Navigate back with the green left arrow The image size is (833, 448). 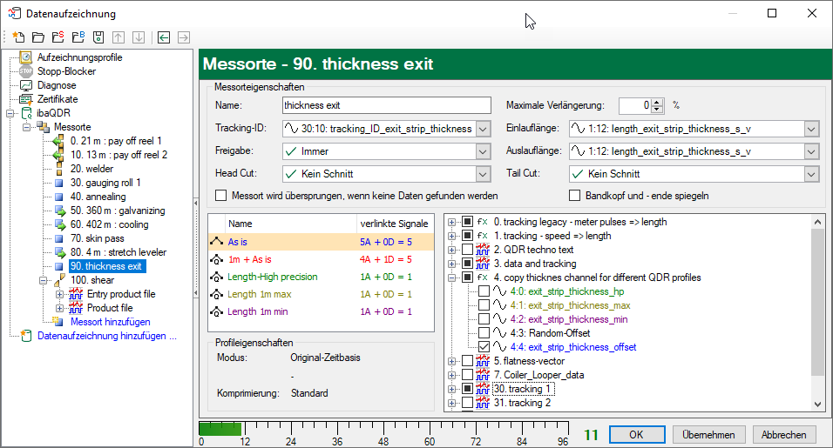(x=164, y=37)
